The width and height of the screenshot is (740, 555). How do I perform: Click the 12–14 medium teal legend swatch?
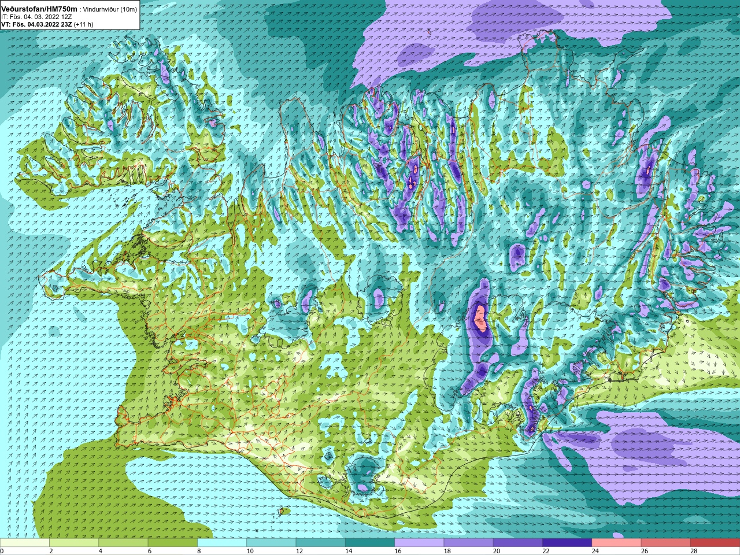coord(320,543)
